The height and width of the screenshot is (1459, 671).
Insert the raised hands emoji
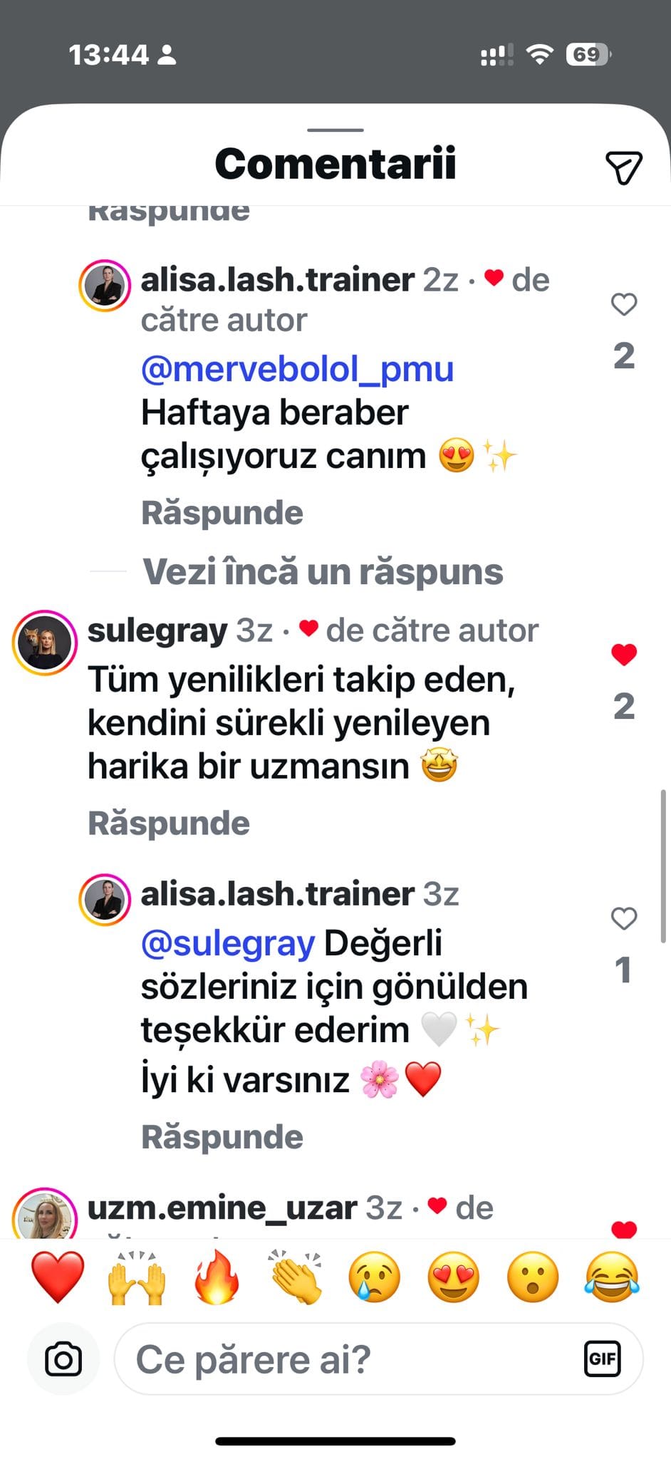(x=137, y=1278)
